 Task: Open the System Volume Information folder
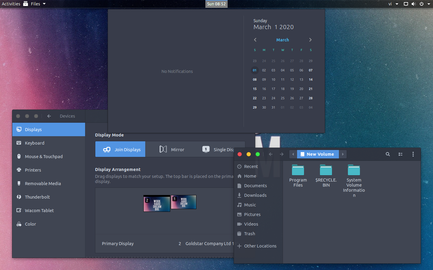pyautogui.click(x=354, y=181)
